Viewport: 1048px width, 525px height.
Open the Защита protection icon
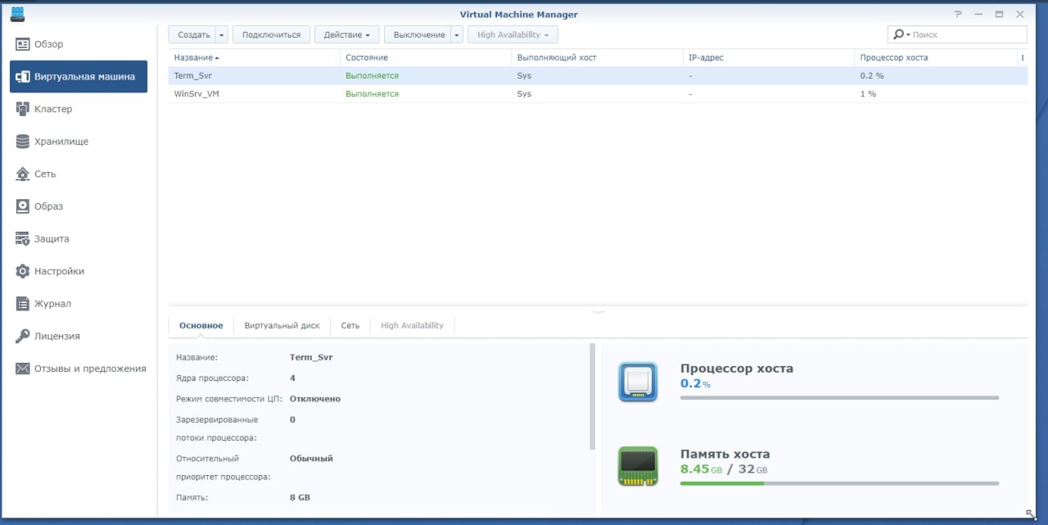coord(23,238)
